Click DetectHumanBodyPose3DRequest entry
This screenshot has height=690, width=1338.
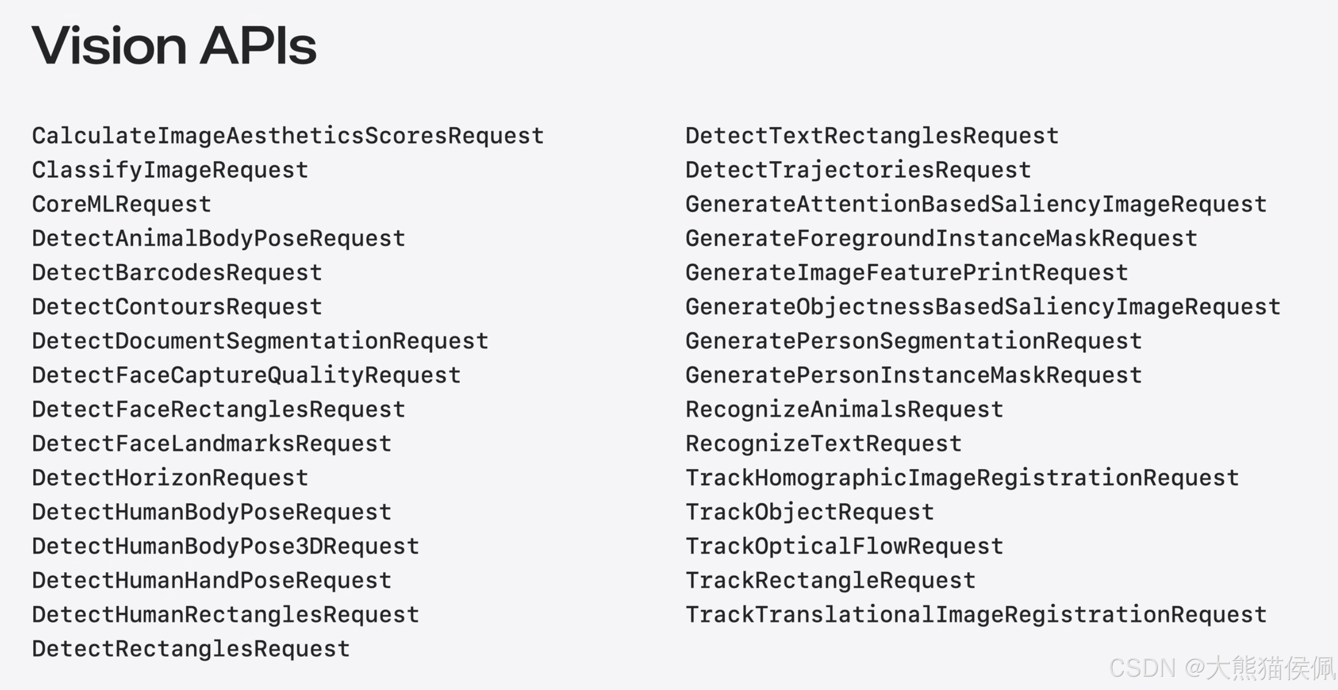225,547
